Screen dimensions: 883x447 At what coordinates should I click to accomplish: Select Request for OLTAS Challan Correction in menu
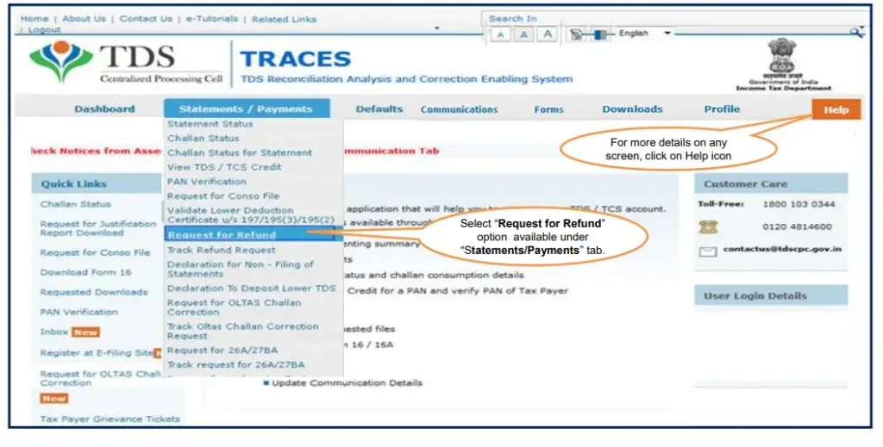pos(234,307)
